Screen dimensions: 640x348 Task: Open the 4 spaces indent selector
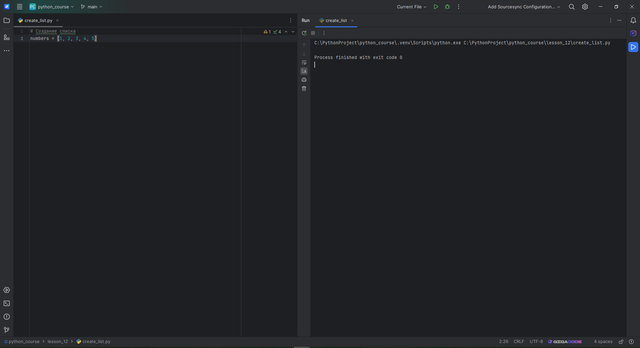click(x=603, y=342)
